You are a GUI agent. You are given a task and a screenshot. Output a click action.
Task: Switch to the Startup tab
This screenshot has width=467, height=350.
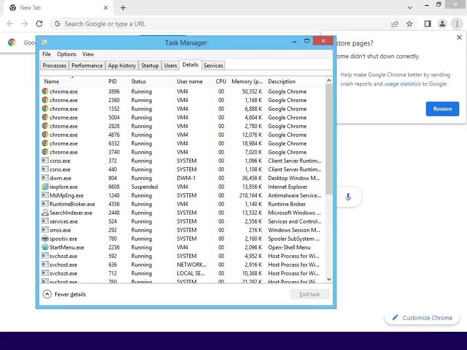(150, 66)
